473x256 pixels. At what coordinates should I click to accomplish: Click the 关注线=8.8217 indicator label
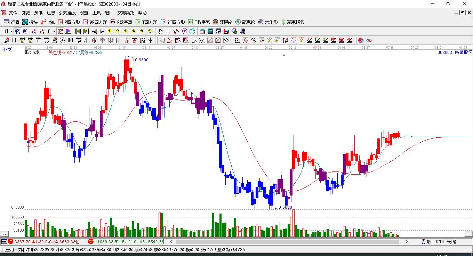(x=61, y=53)
